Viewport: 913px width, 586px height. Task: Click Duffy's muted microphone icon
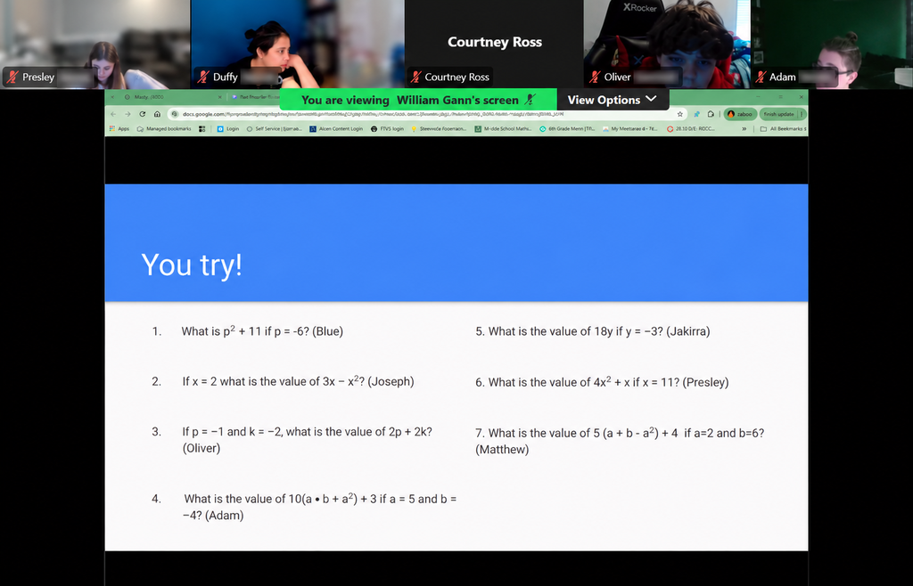(x=203, y=77)
